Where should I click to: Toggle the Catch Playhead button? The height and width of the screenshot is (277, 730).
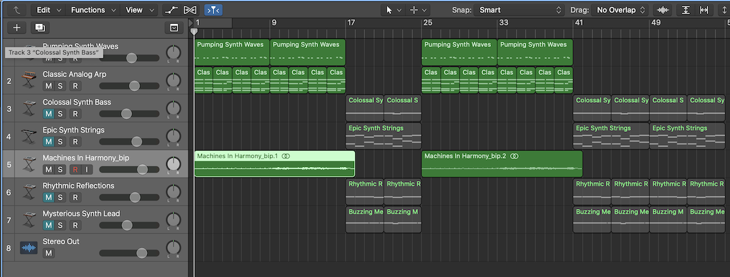click(x=213, y=10)
